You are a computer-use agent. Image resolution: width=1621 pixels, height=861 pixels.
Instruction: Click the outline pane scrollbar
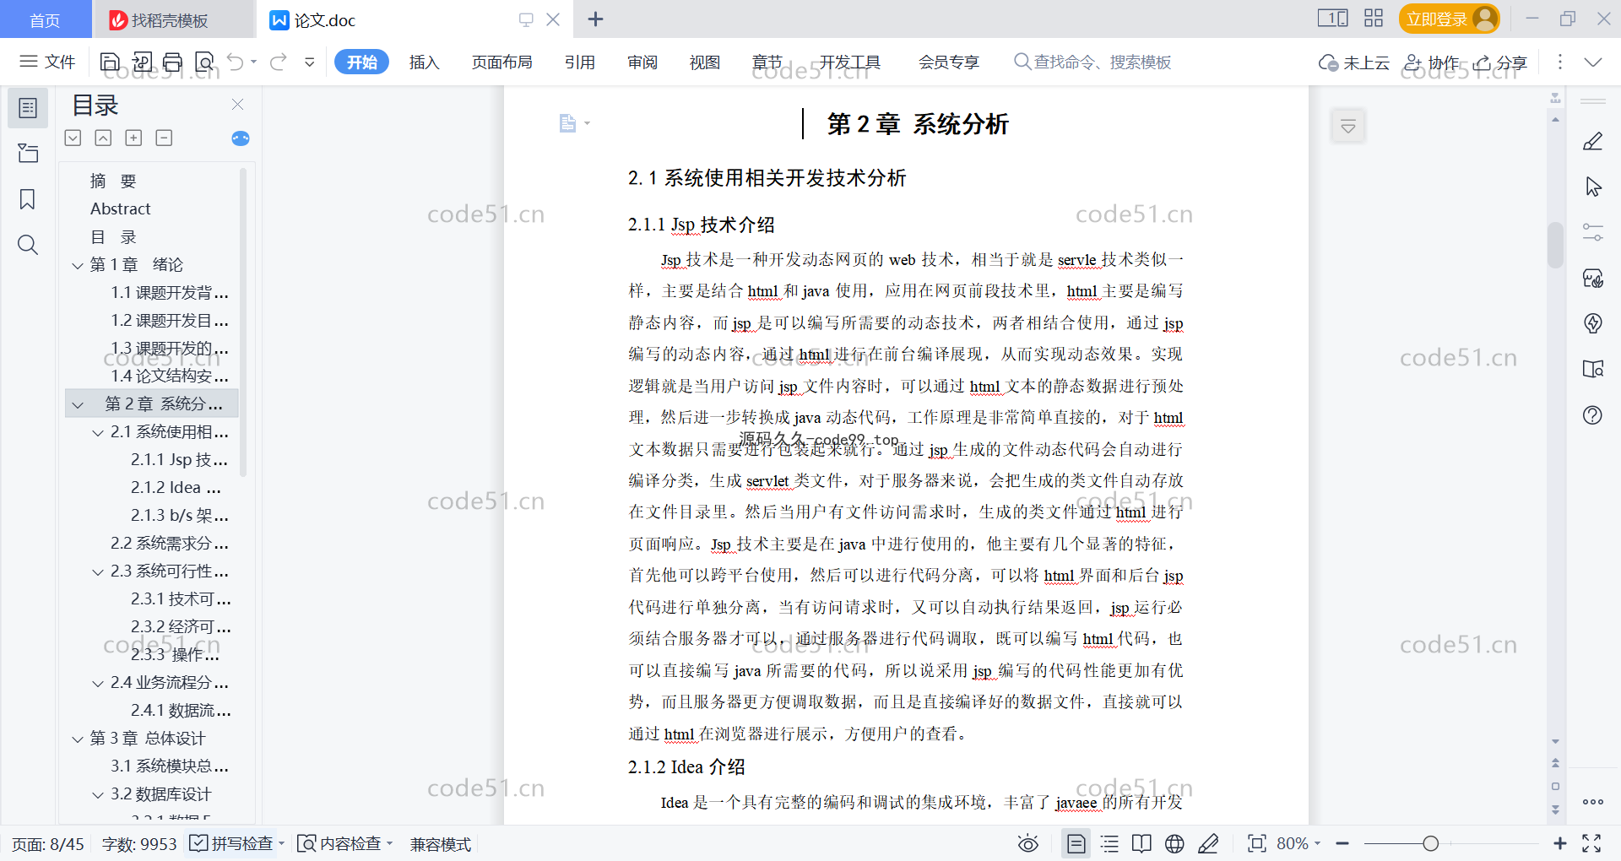(243, 321)
